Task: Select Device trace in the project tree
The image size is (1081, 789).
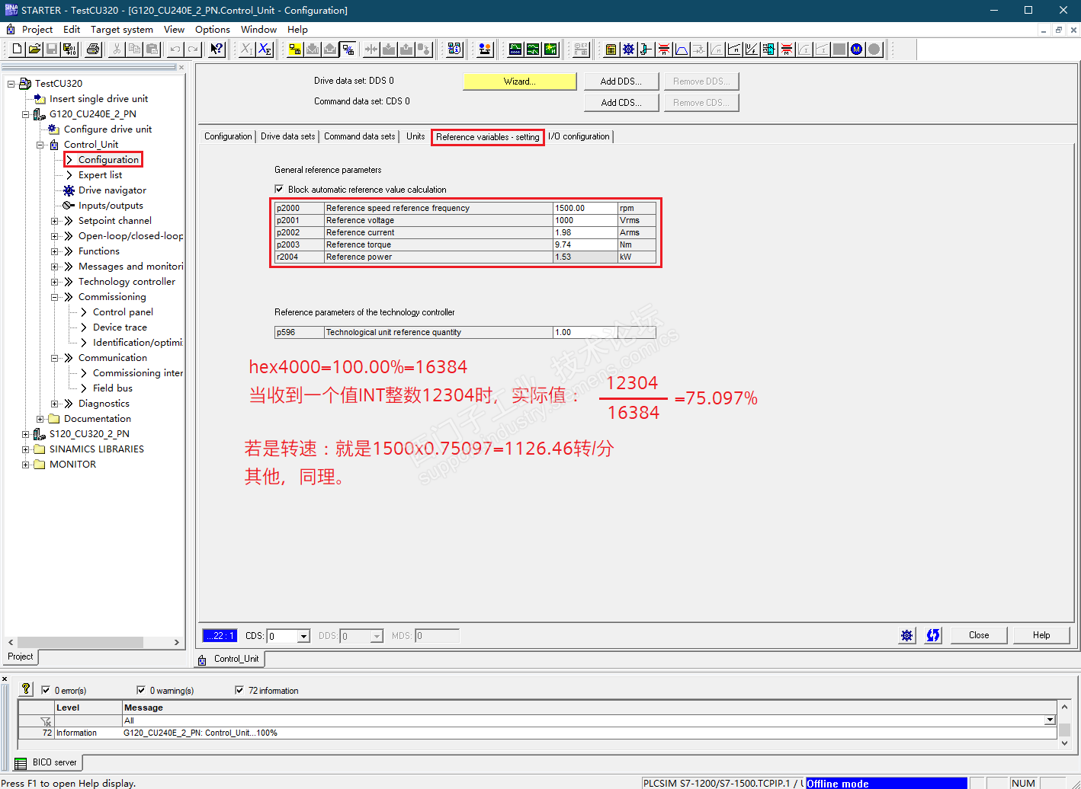Action: (120, 327)
